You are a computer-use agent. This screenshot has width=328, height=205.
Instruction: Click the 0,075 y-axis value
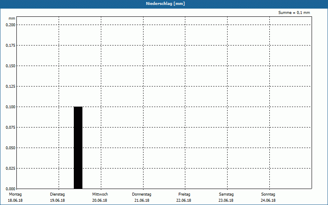(x=11, y=128)
